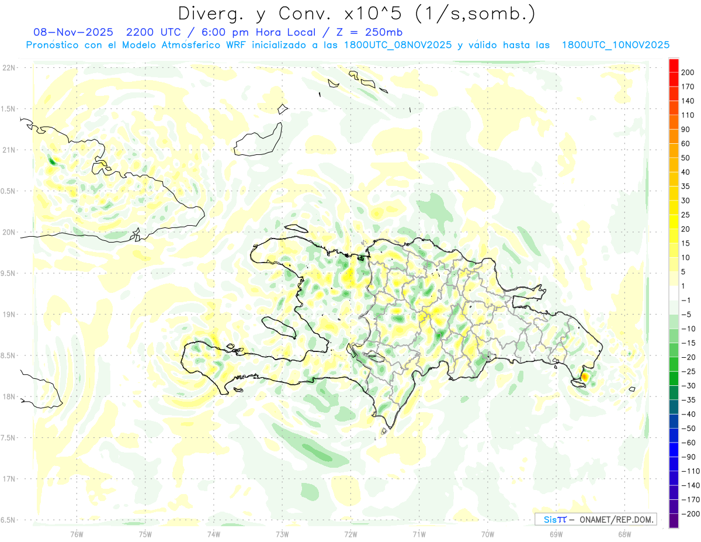The height and width of the screenshot is (542, 701).
Task: Click color bar value "90"
Action: tap(686, 129)
